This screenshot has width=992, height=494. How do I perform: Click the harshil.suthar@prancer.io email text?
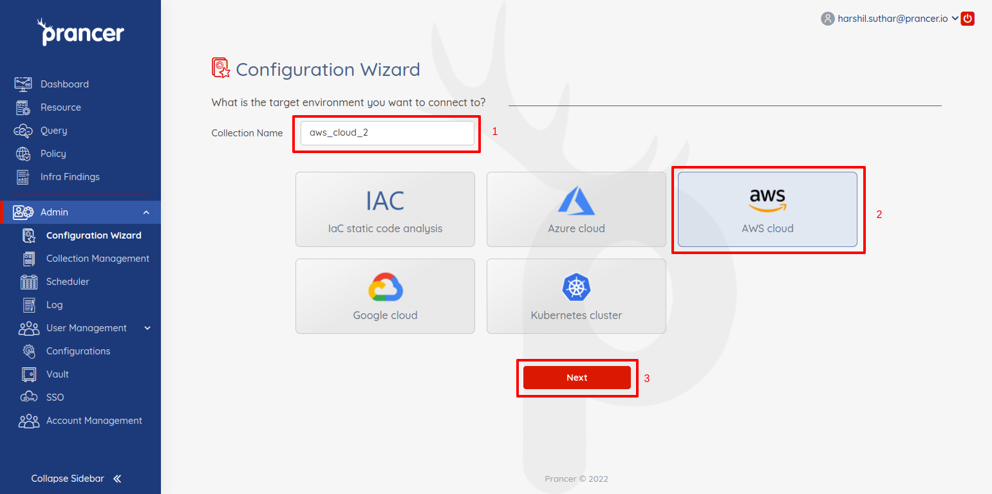coord(893,19)
